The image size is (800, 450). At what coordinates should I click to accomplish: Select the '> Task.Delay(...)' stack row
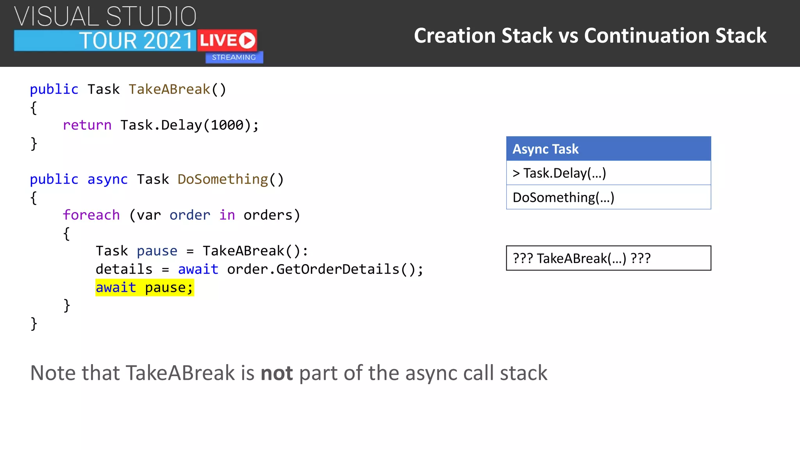[x=609, y=173]
